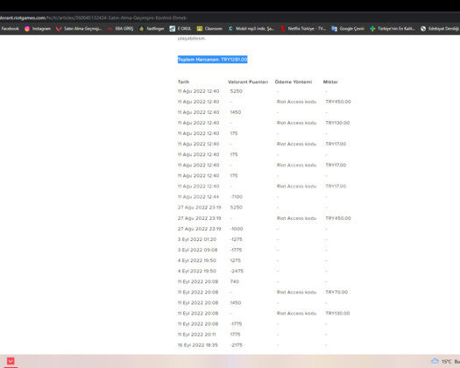The image size is (460, 368).
Task: Open the Satın Alma Geçmişi bookmark icon
Action: (59, 28)
